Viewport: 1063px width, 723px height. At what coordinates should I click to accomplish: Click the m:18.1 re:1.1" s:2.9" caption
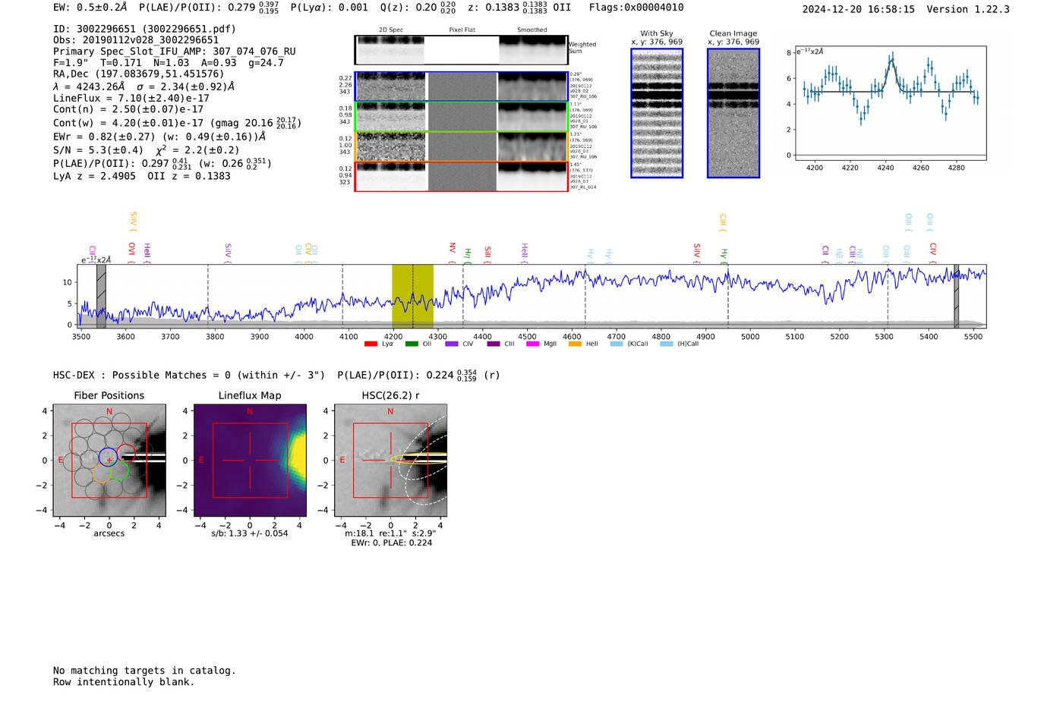(390, 533)
